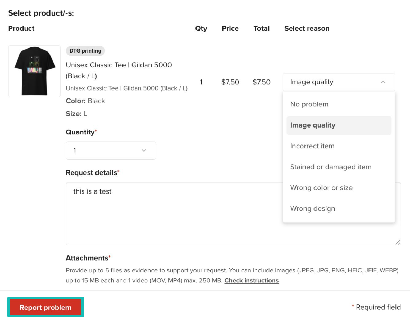Click the "Select reason" column header
Screen dimensions: 410x319
click(x=307, y=29)
